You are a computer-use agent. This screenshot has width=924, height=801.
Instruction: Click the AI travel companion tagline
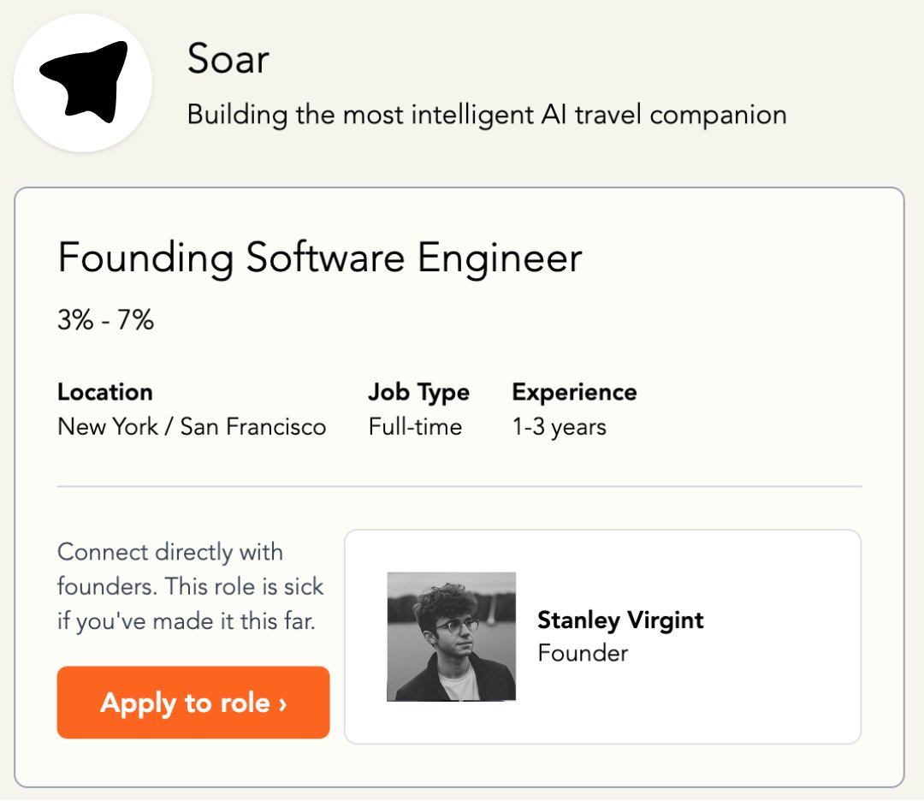pos(486,115)
